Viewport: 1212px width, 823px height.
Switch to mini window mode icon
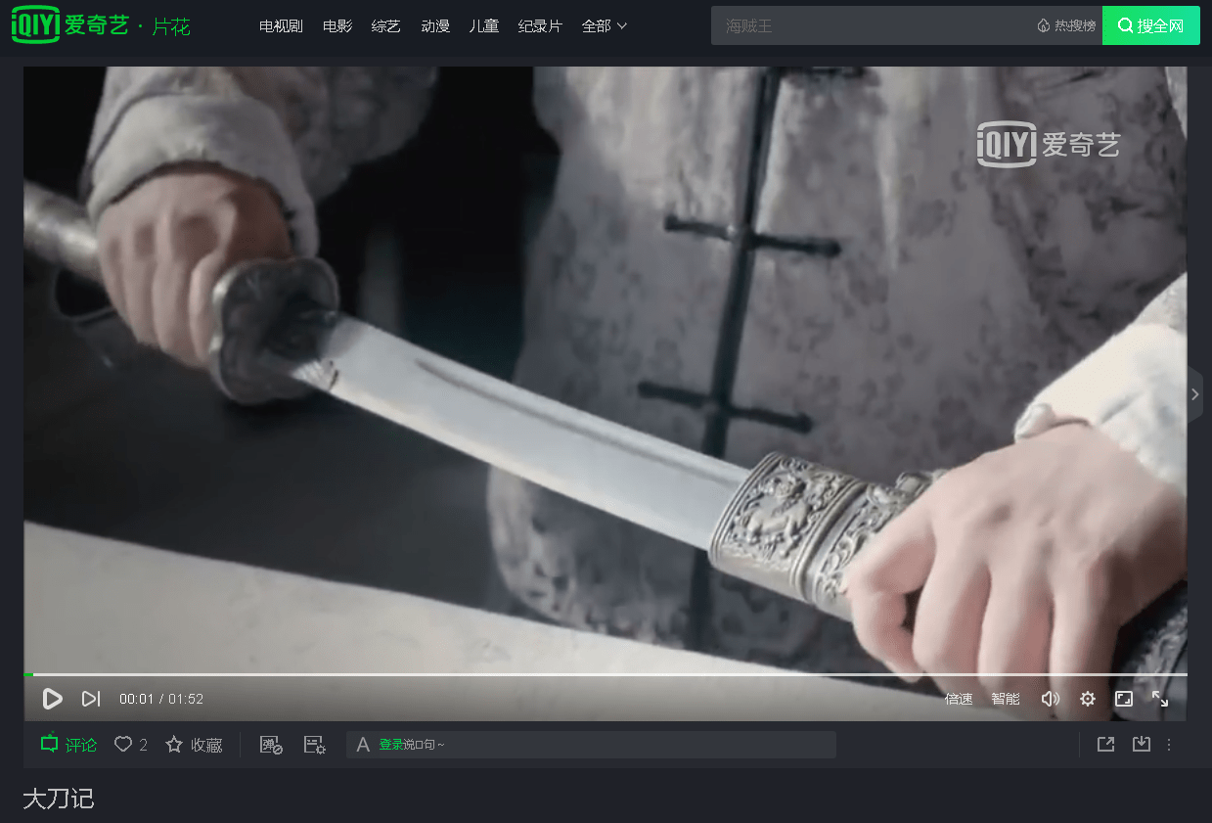pyautogui.click(x=1124, y=699)
